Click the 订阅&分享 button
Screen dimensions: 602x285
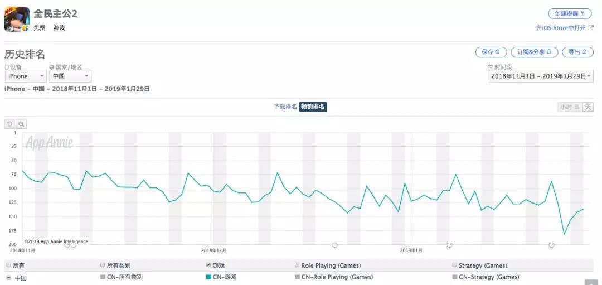[x=533, y=52]
